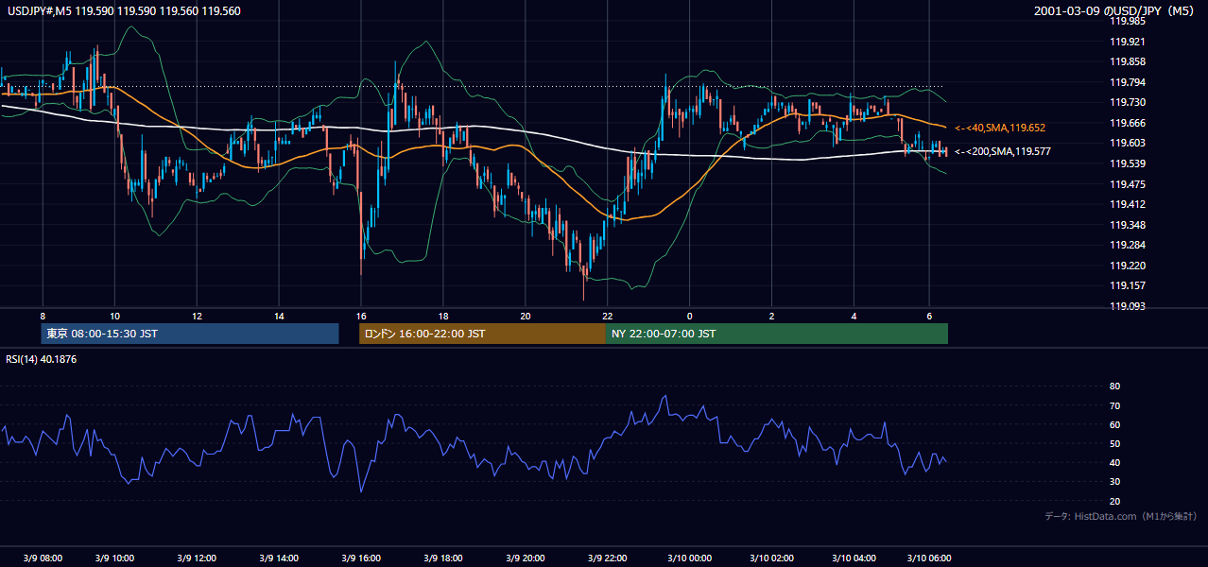1208x567 pixels.
Task: Select the 東京 08:00-15:30 JST session bar
Action: coord(189,334)
